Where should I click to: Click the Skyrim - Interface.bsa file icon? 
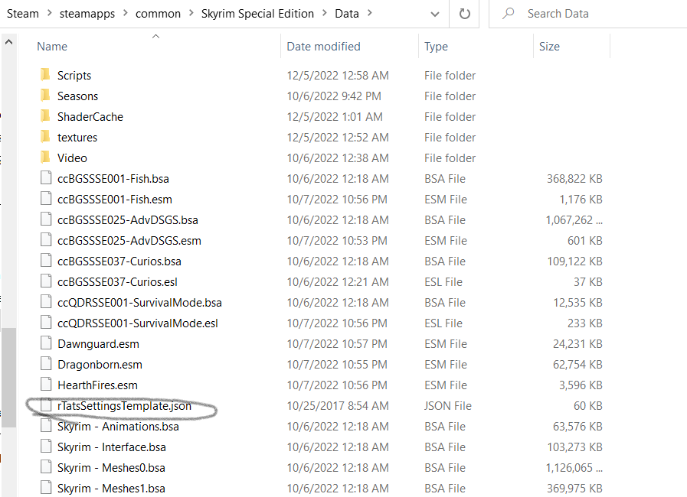pyautogui.click(x=46, y=447)
